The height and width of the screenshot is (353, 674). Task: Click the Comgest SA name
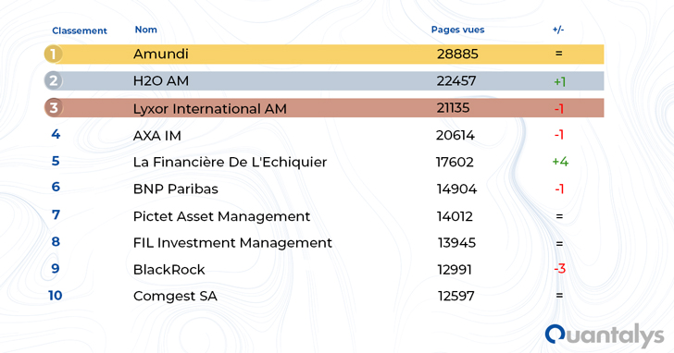pyautogui.click(x=175, y=297)
